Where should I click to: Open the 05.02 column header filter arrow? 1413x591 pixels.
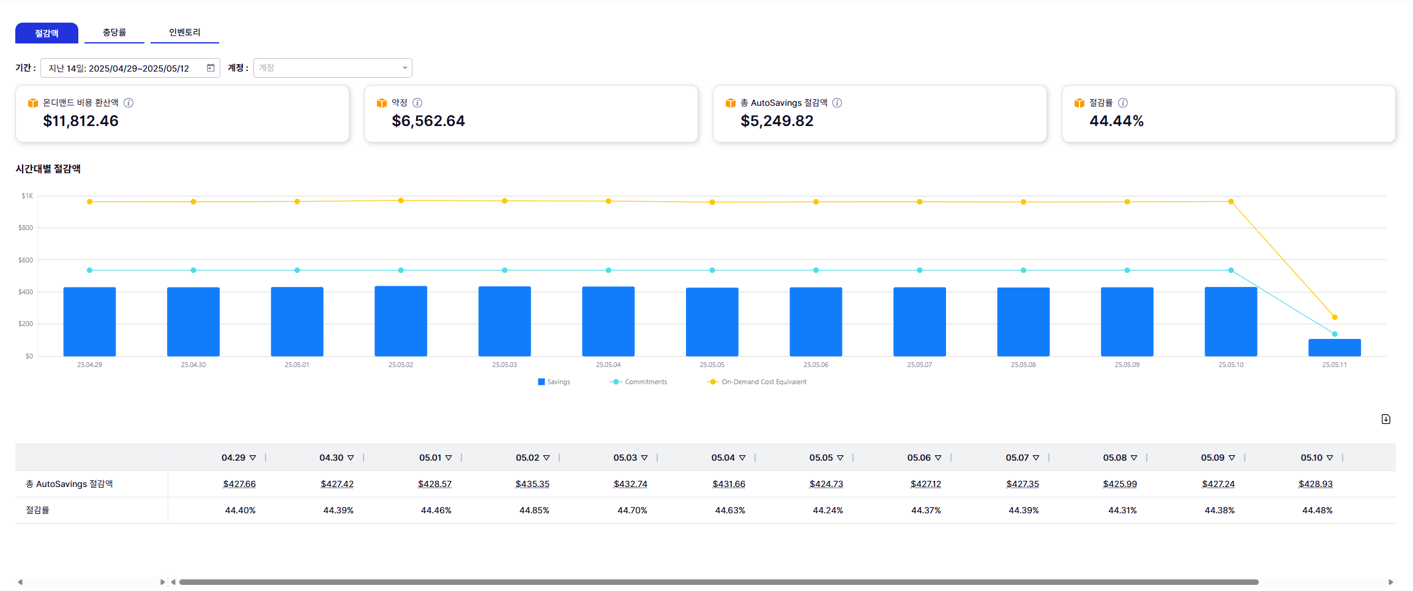(x=546, y=458)
